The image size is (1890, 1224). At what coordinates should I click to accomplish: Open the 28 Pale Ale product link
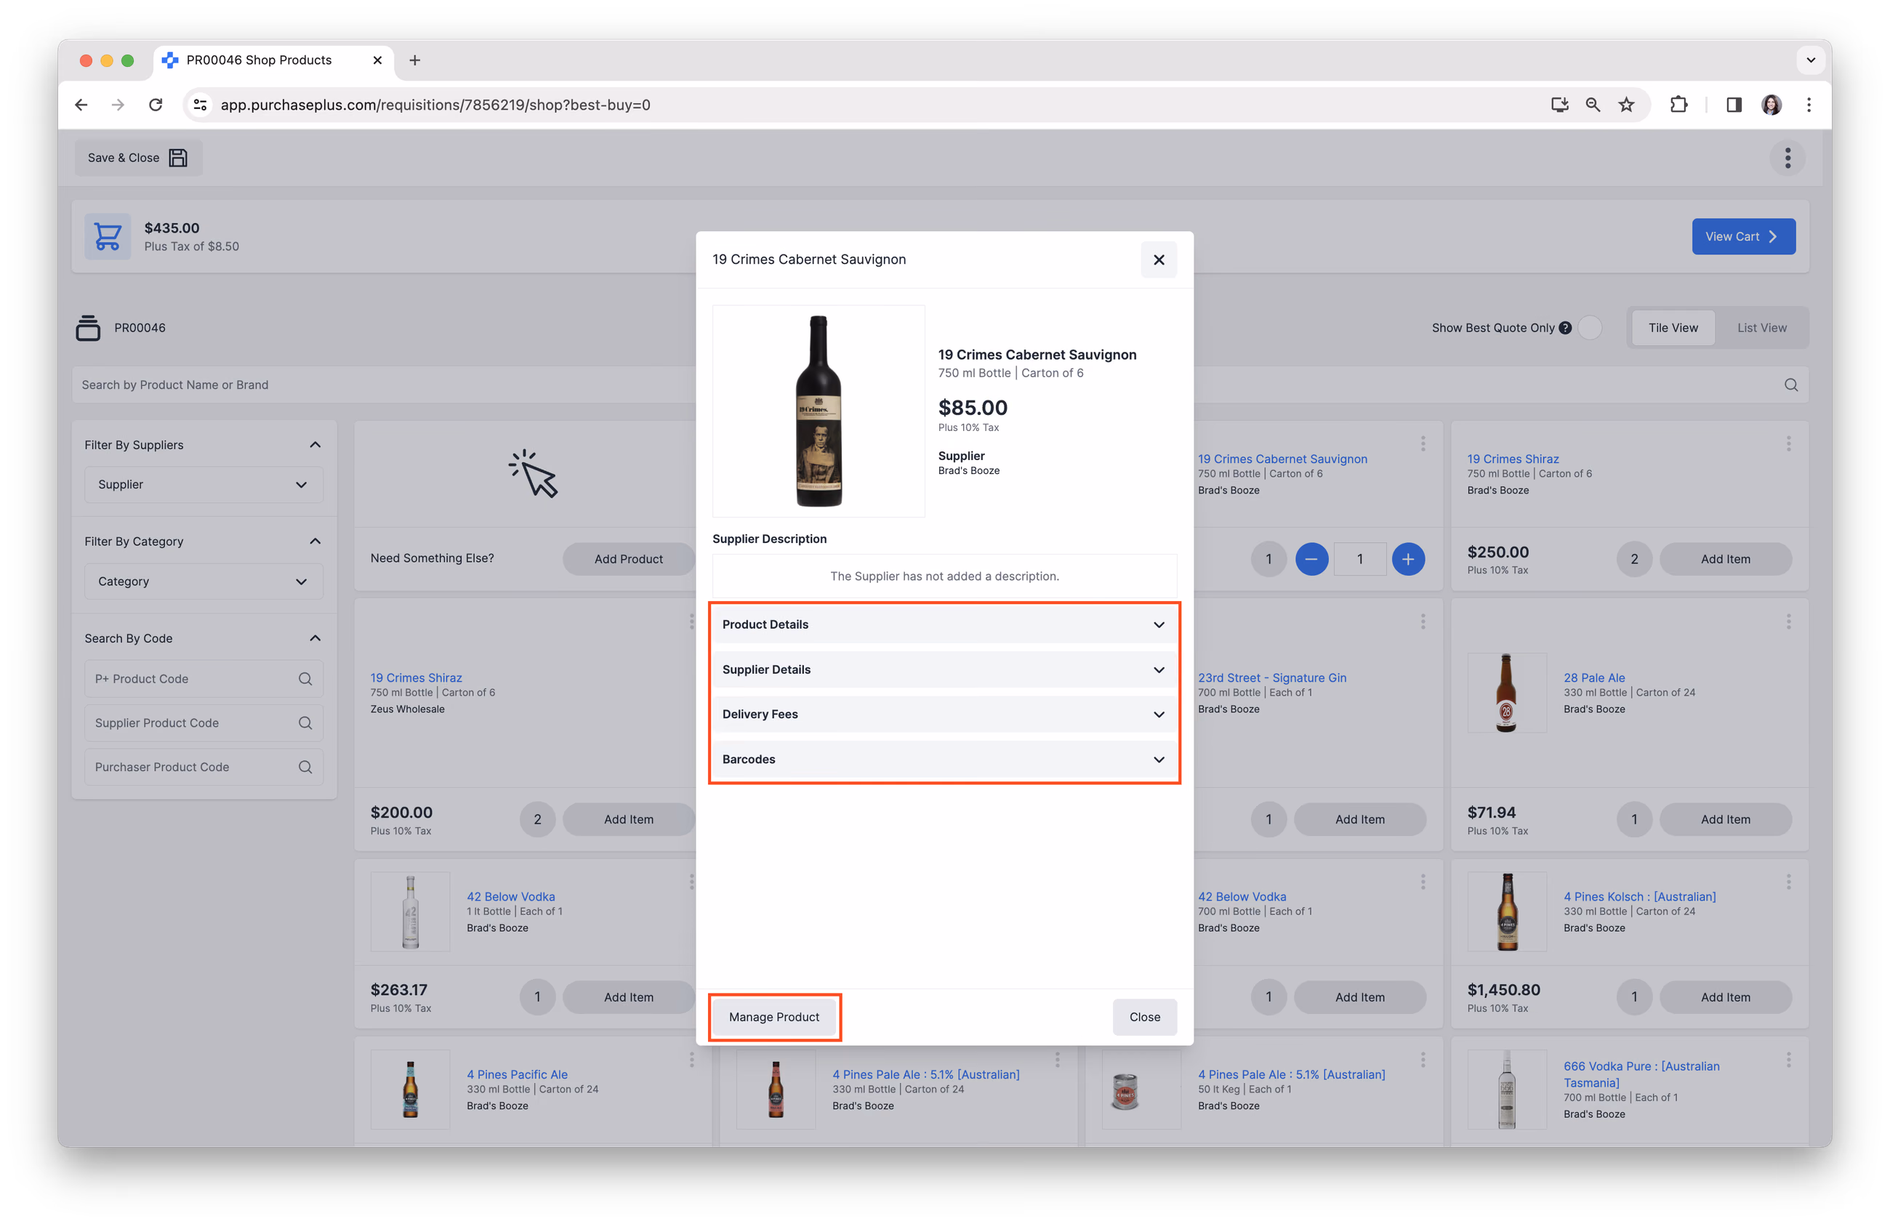point(1594,678)
